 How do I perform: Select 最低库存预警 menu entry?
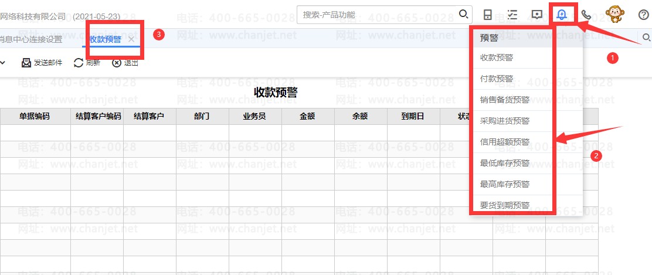pos(505,163)
